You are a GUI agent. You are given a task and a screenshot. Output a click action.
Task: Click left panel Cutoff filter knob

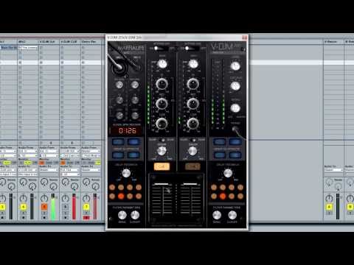click(x=135, y=215)
